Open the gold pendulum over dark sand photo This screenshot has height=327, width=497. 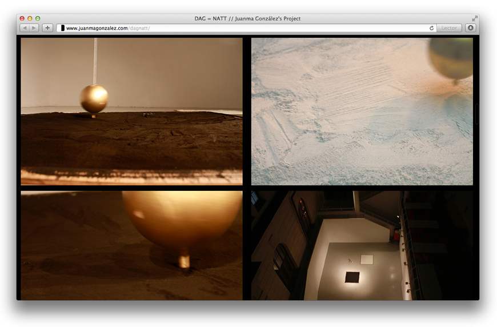tap(131, 111)
